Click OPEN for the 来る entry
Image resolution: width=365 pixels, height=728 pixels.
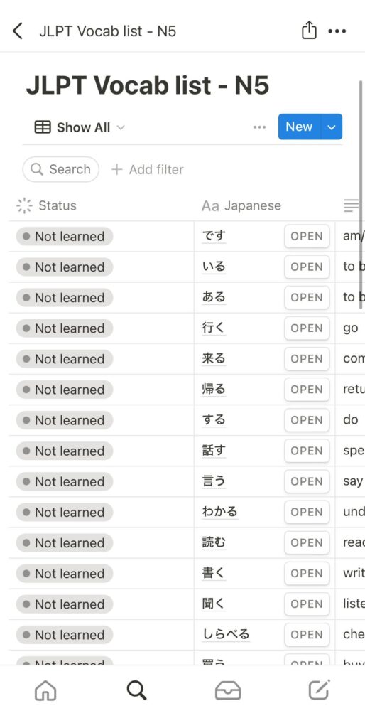pyautogui.click(x=307, y=359)
